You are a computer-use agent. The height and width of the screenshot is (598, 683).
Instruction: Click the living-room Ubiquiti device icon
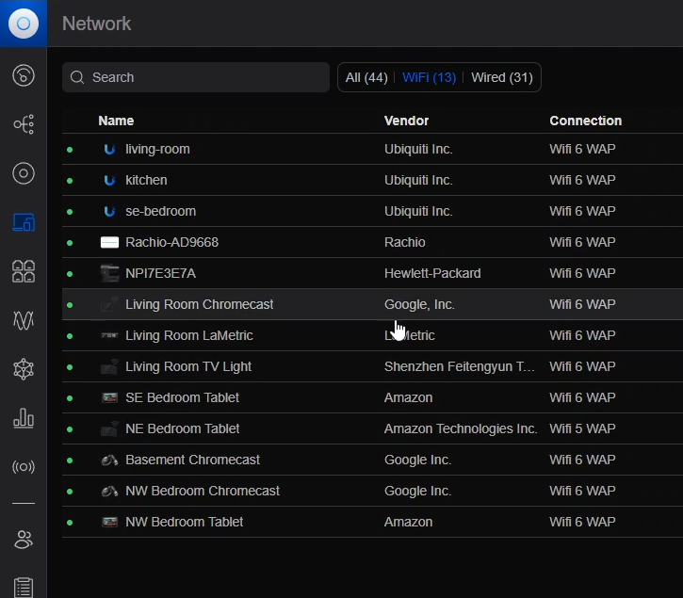[x=109, y=150]
